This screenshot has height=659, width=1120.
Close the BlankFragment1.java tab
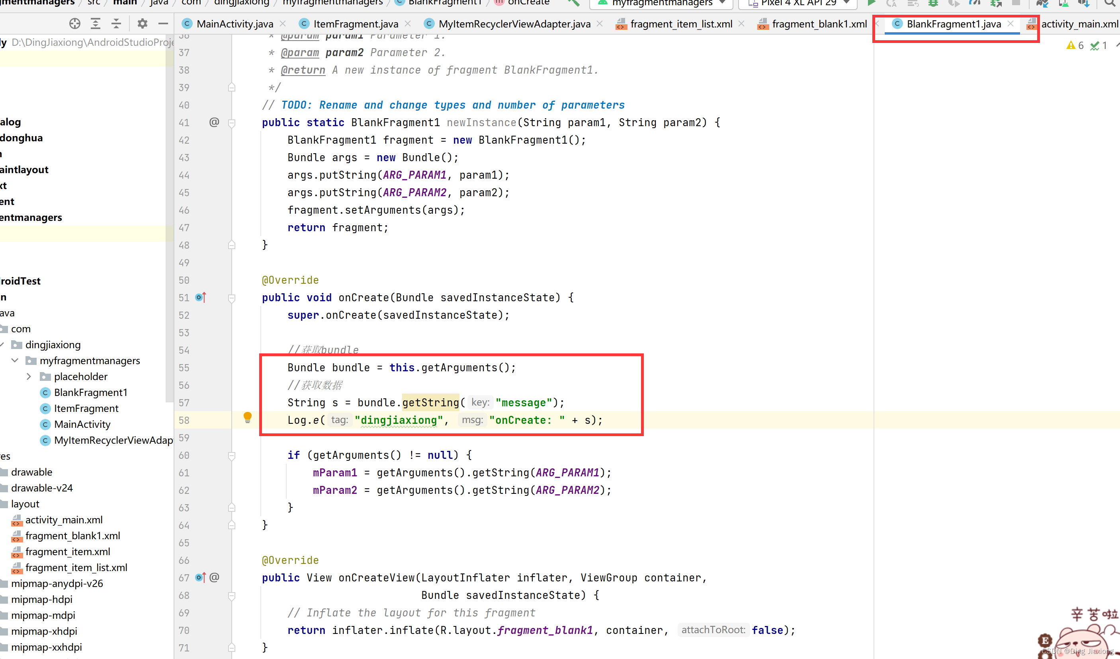1011,23
